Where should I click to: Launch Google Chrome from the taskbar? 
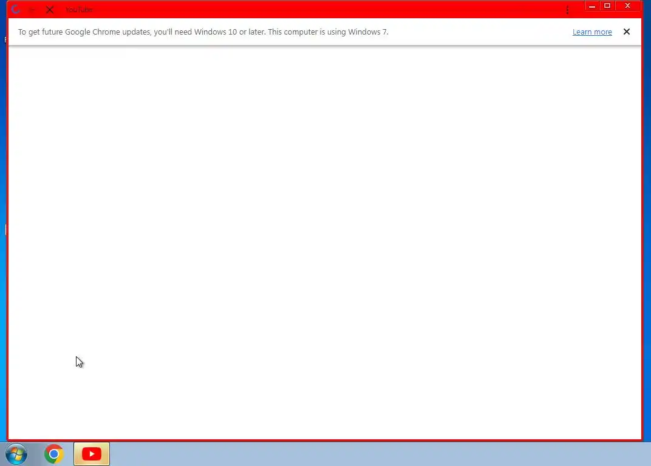[54, 454]
